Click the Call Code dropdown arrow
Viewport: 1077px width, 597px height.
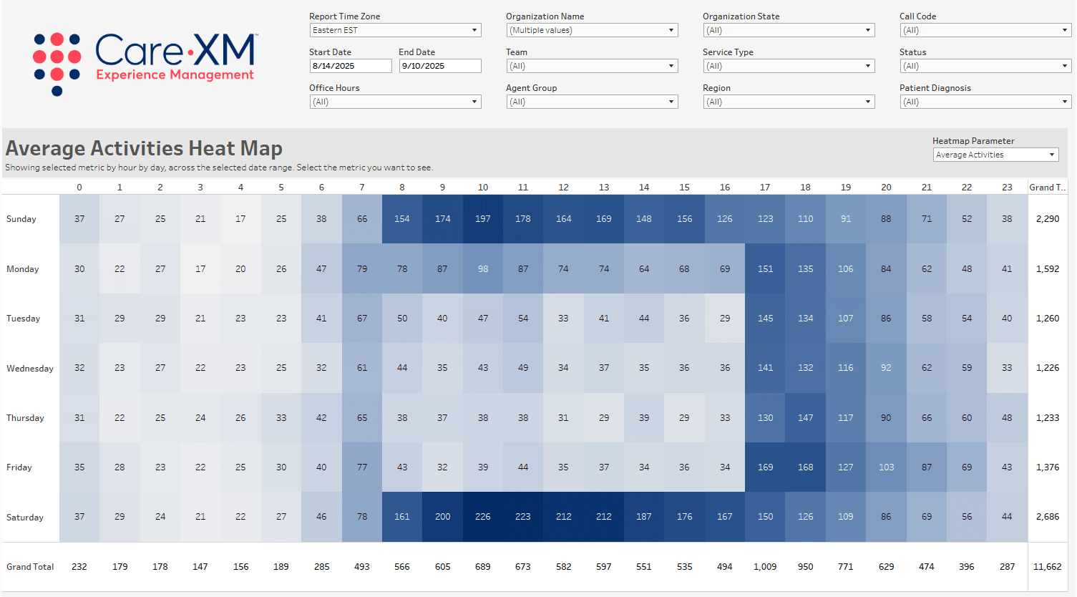1065,30
